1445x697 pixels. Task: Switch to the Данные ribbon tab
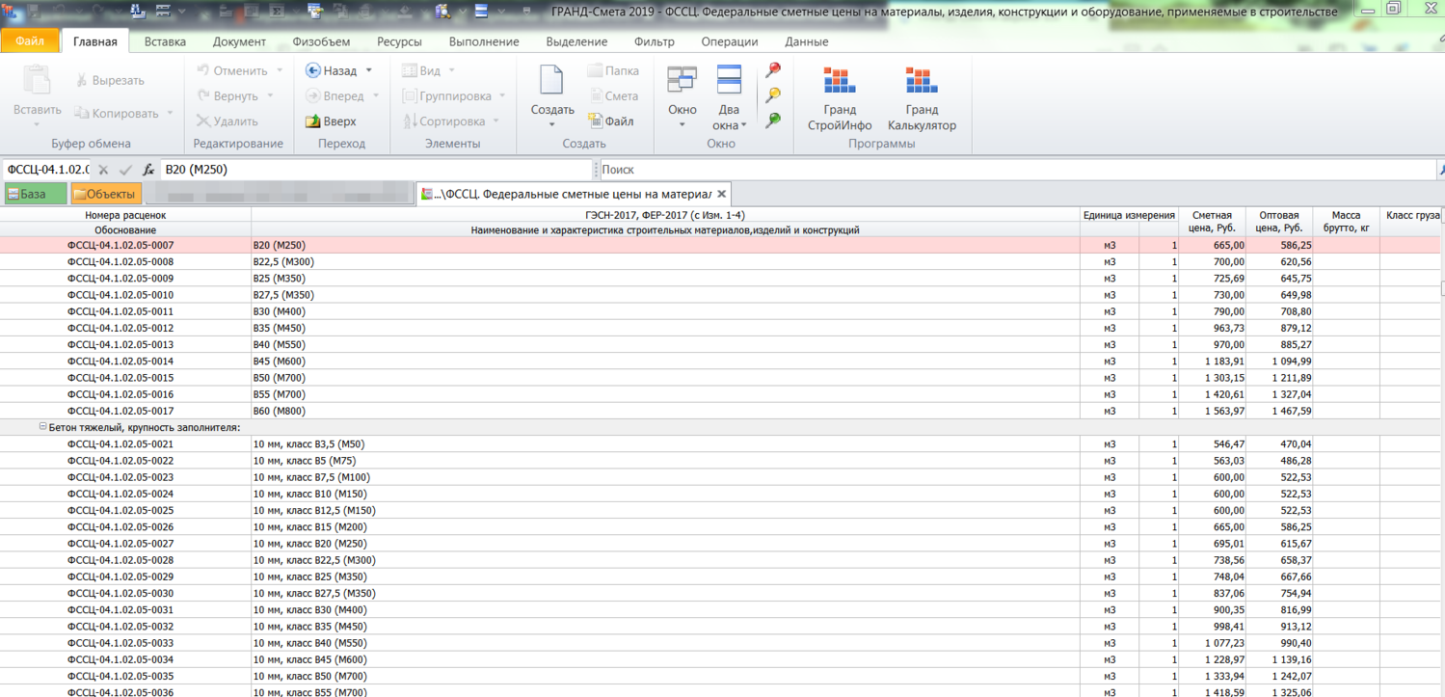coord(807,41)
